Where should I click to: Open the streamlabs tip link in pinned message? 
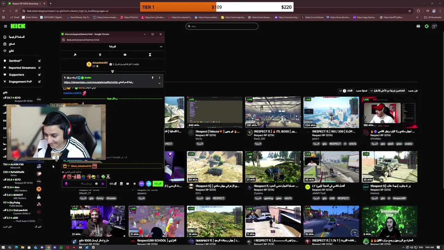point(91,82)
